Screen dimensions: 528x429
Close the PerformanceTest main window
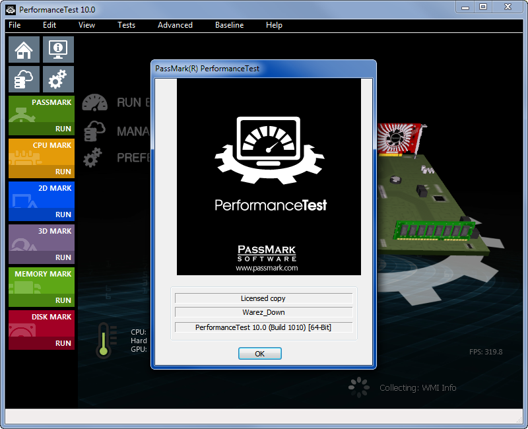(508, 7)
